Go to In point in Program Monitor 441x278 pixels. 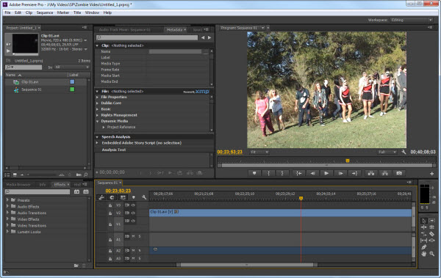click(x=298, y=173)
